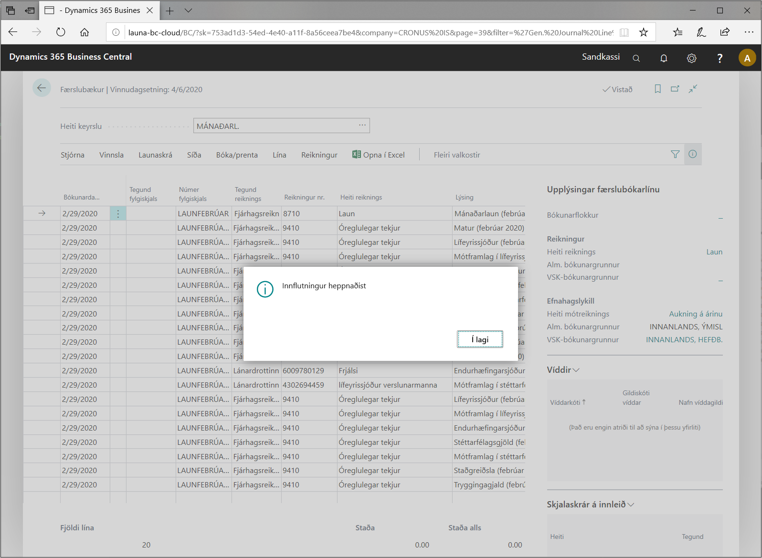Open row options for the first line
The image size is (762, 558).
[118, 214]
